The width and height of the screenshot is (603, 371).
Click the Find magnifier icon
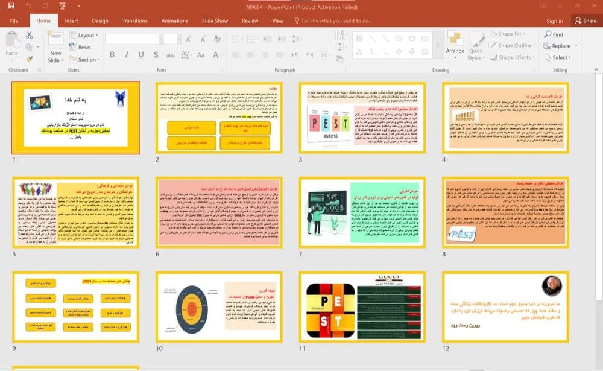(x=548, y=34)
